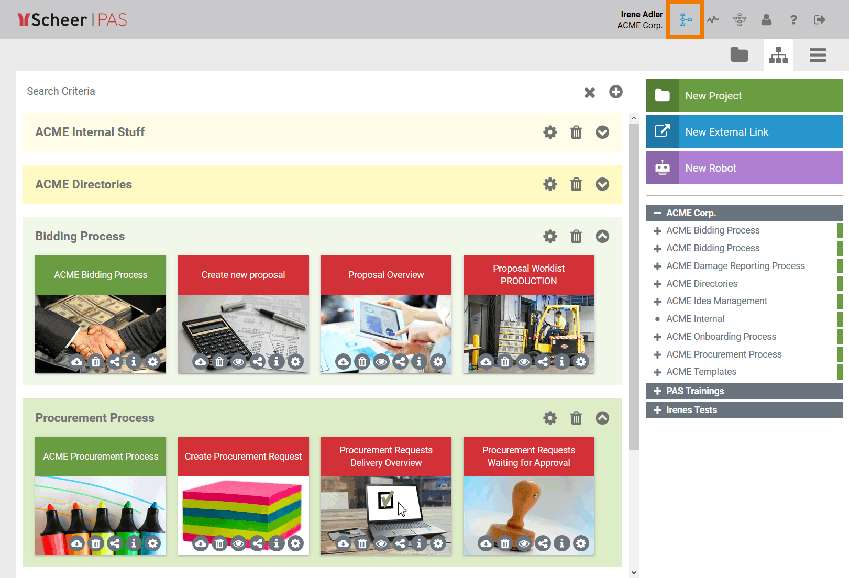The height and width of the screenshot is (578, 849).
Task: Click the New Robot button
Action: point(744,168)
